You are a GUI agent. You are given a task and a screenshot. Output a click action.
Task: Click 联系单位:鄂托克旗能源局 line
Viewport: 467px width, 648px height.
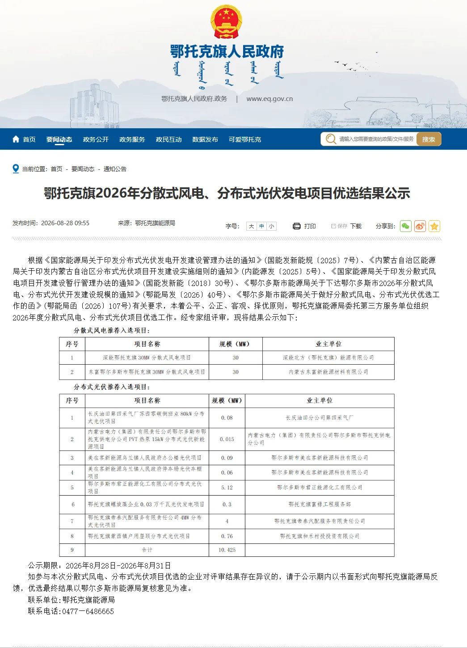[72, 600]
